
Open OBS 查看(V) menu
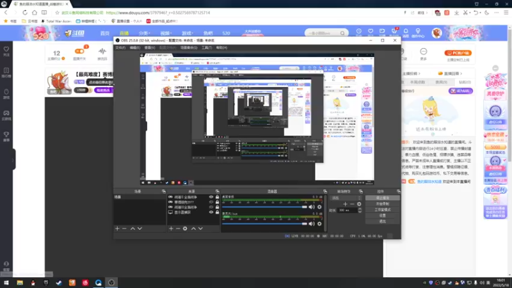pos(150,47)
